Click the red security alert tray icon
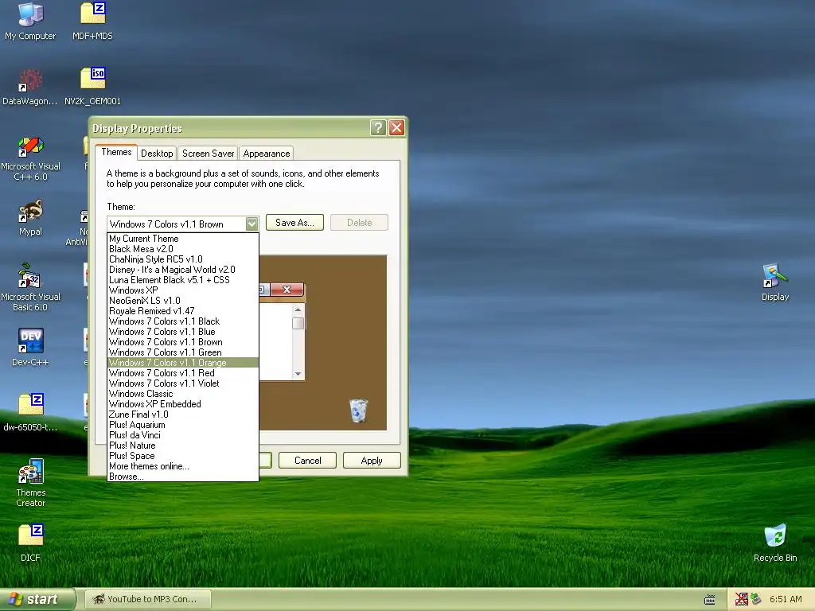Image resolution: width=815 pixels, height=611 pixels. tap(741, 600)
